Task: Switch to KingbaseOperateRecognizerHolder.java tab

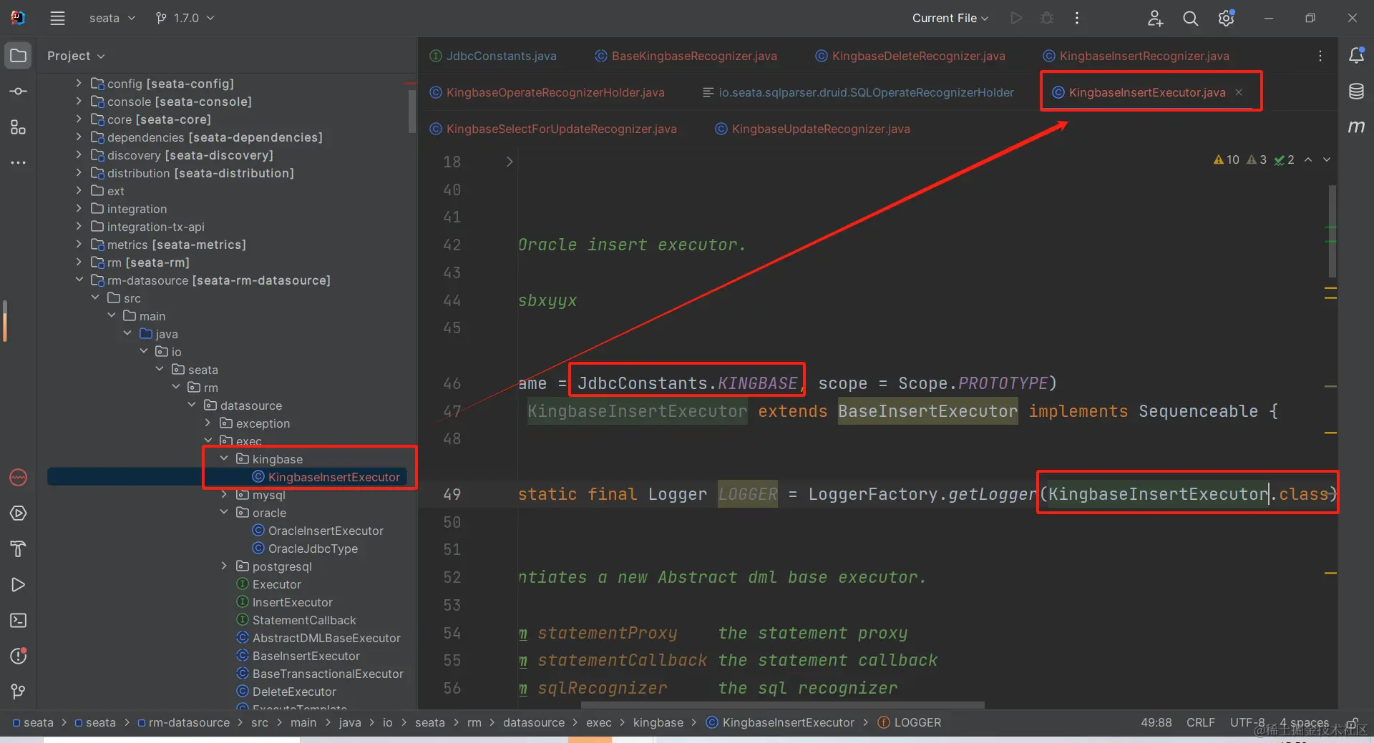Action: click(x=547, y=92)
